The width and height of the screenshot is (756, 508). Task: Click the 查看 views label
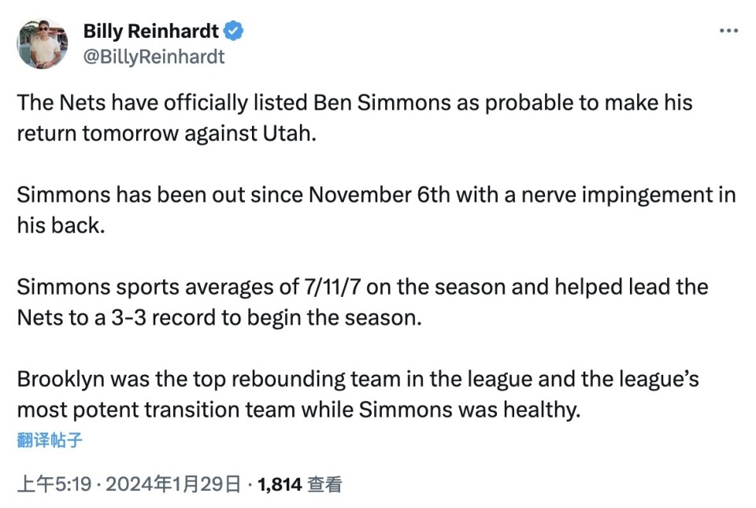(325, 484)
